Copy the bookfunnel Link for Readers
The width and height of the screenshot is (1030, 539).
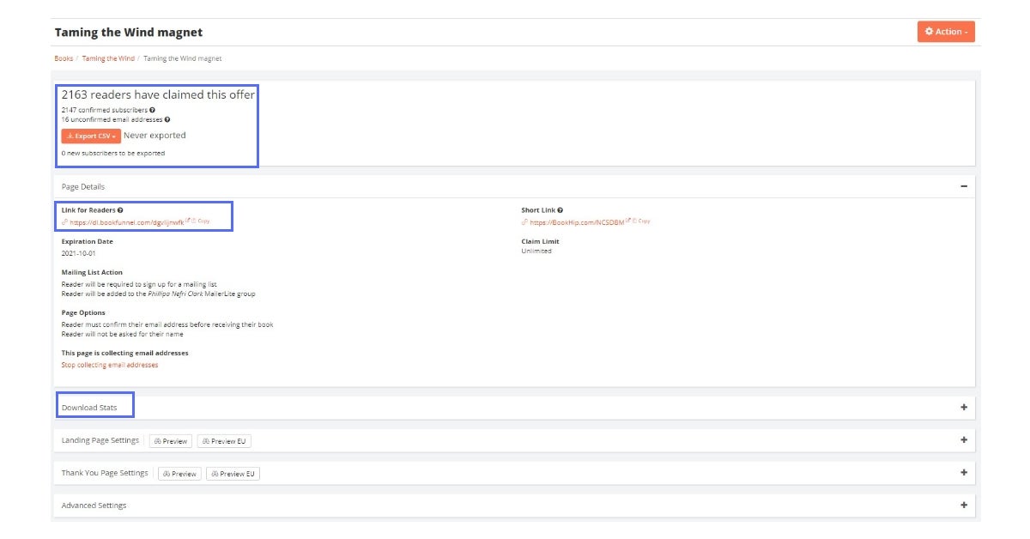pyautogui.click(x=201, y=221)
